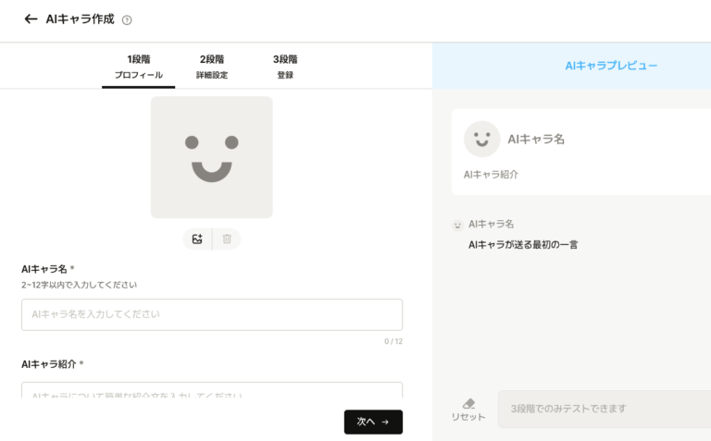The width and height of the screenshot is (711, 441).
Task: Click the AIキャラ名 sender label above message
Action: [x=491, y=224]
